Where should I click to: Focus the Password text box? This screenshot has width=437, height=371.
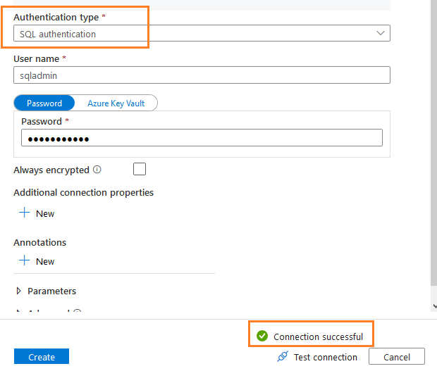click(x=201, y=138)
